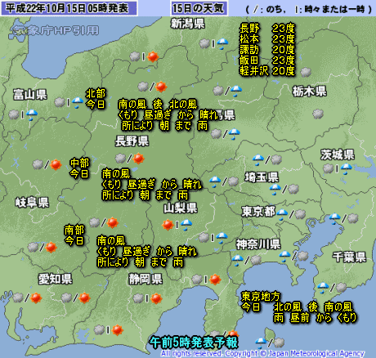The width and height of the screenshot is (376, 358).
Task: Click the sun icon below 南部 今日 label
Action: pos(51,247)
